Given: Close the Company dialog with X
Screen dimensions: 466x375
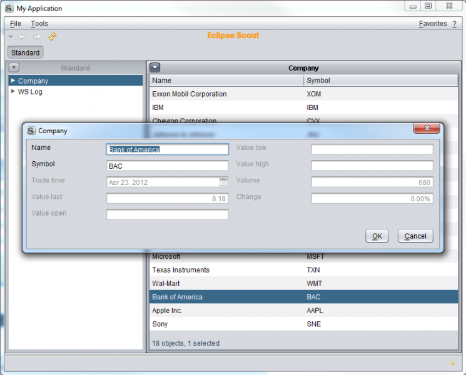Looking at the screenshot, I should pos(427,128).
